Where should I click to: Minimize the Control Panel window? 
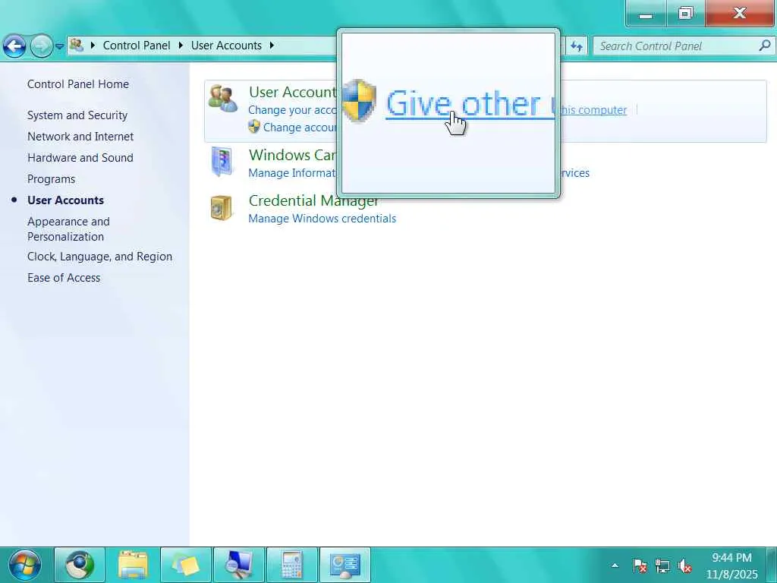click(x=646, y=13)
